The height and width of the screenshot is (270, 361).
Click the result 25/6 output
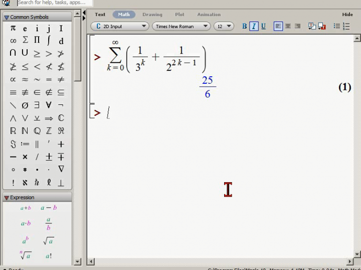pyautogui.click(x=208, y=87)
